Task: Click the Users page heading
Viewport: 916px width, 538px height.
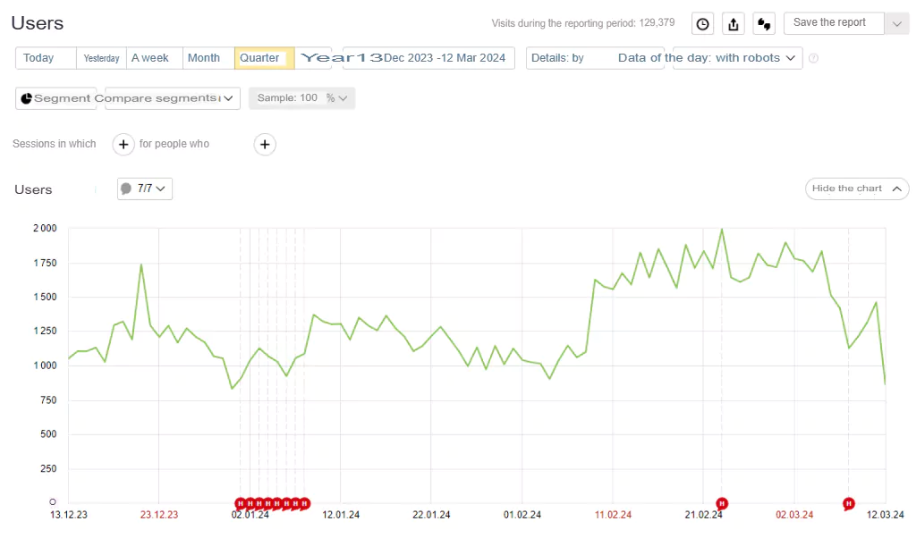Action: 38,23
